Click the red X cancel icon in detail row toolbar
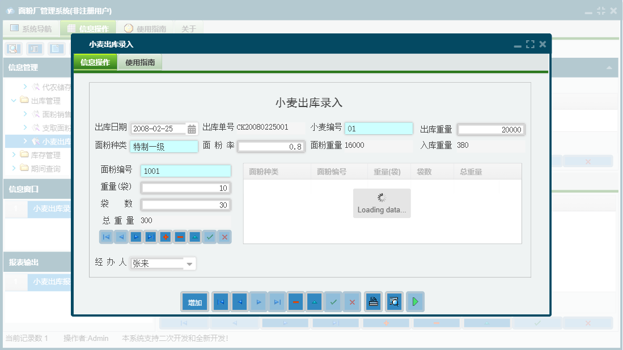Image resolution: width=623 pixels, height=350 pixels. point(224,237)
